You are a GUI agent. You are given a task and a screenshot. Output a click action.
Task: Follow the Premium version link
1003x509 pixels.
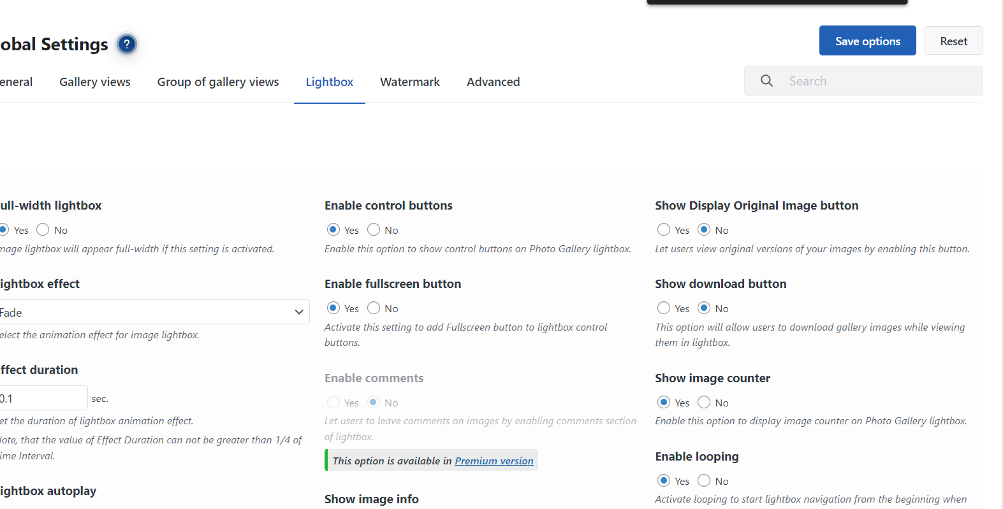click(494, 461)
